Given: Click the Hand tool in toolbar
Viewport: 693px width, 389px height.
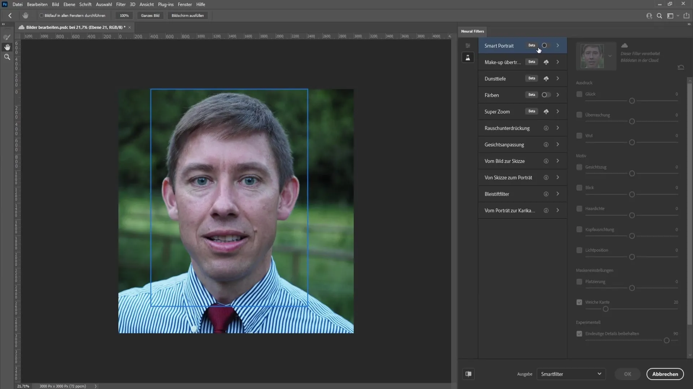Looking at the screenshot, I should click(x=6, y=46).
